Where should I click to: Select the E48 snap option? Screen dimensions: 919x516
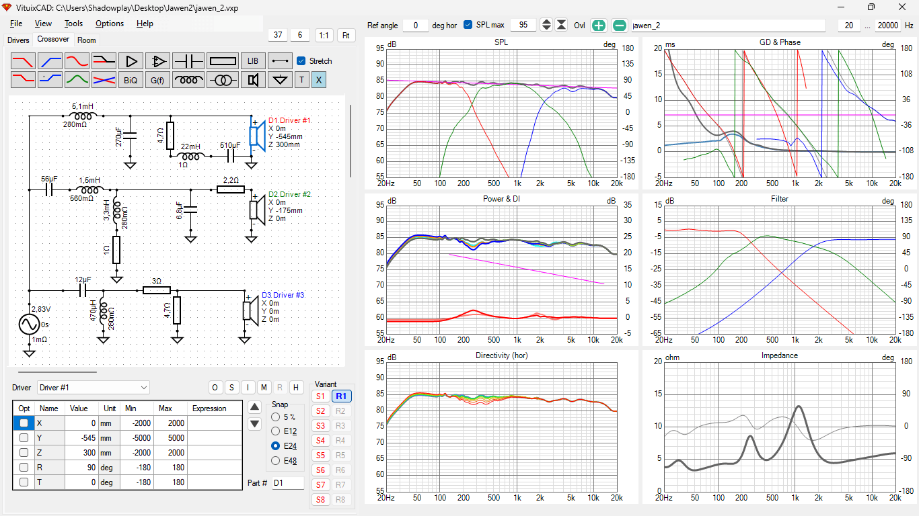tap(275, 461)
